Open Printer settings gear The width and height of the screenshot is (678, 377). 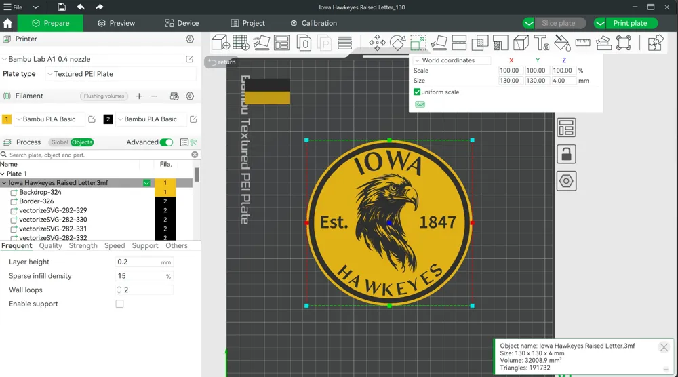tap(190, 39)
